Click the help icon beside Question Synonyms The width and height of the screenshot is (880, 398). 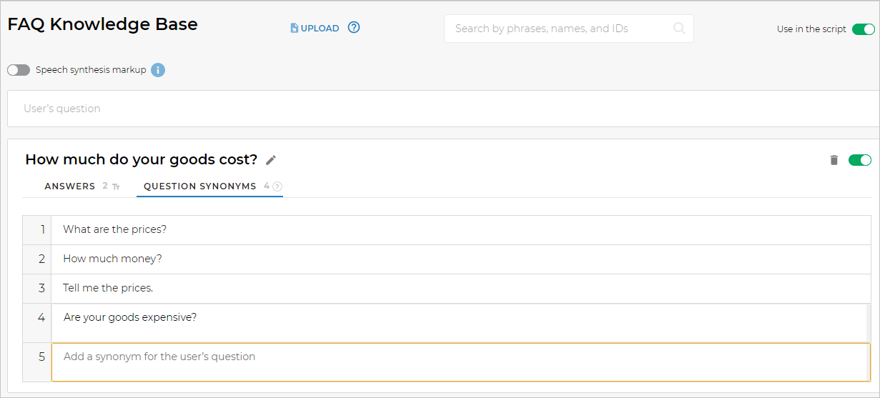[277, 186]
